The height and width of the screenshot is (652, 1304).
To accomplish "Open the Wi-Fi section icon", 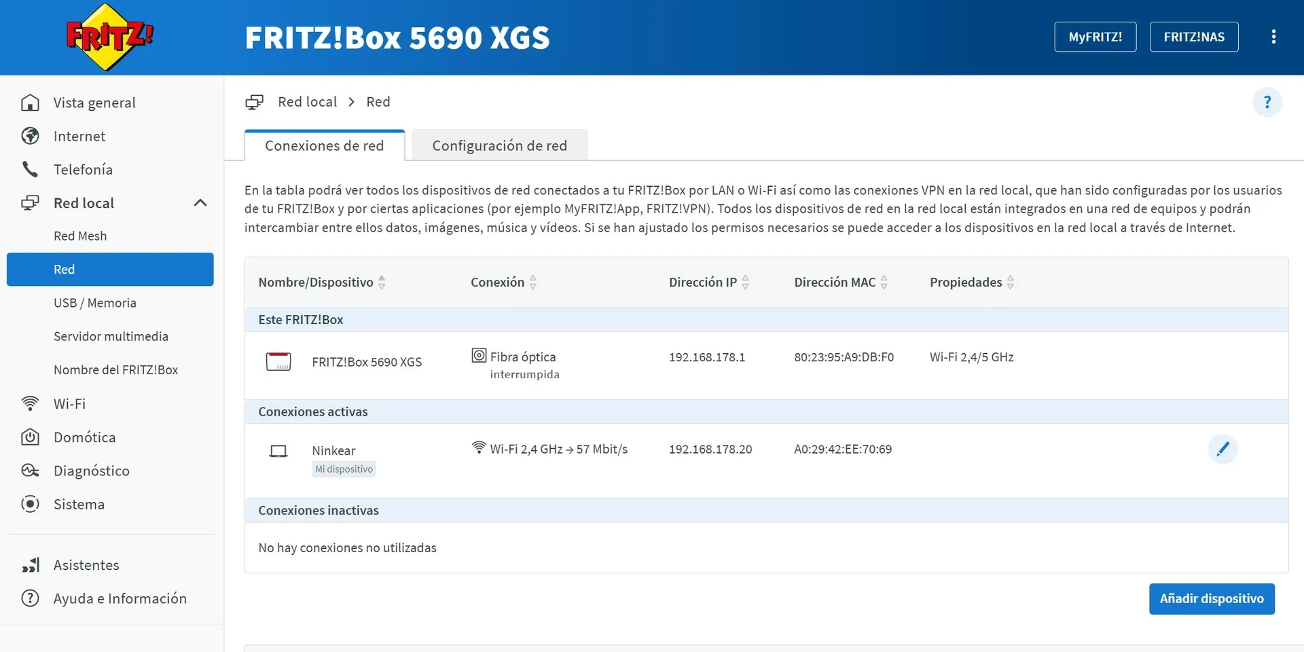I will coord(31,403).
